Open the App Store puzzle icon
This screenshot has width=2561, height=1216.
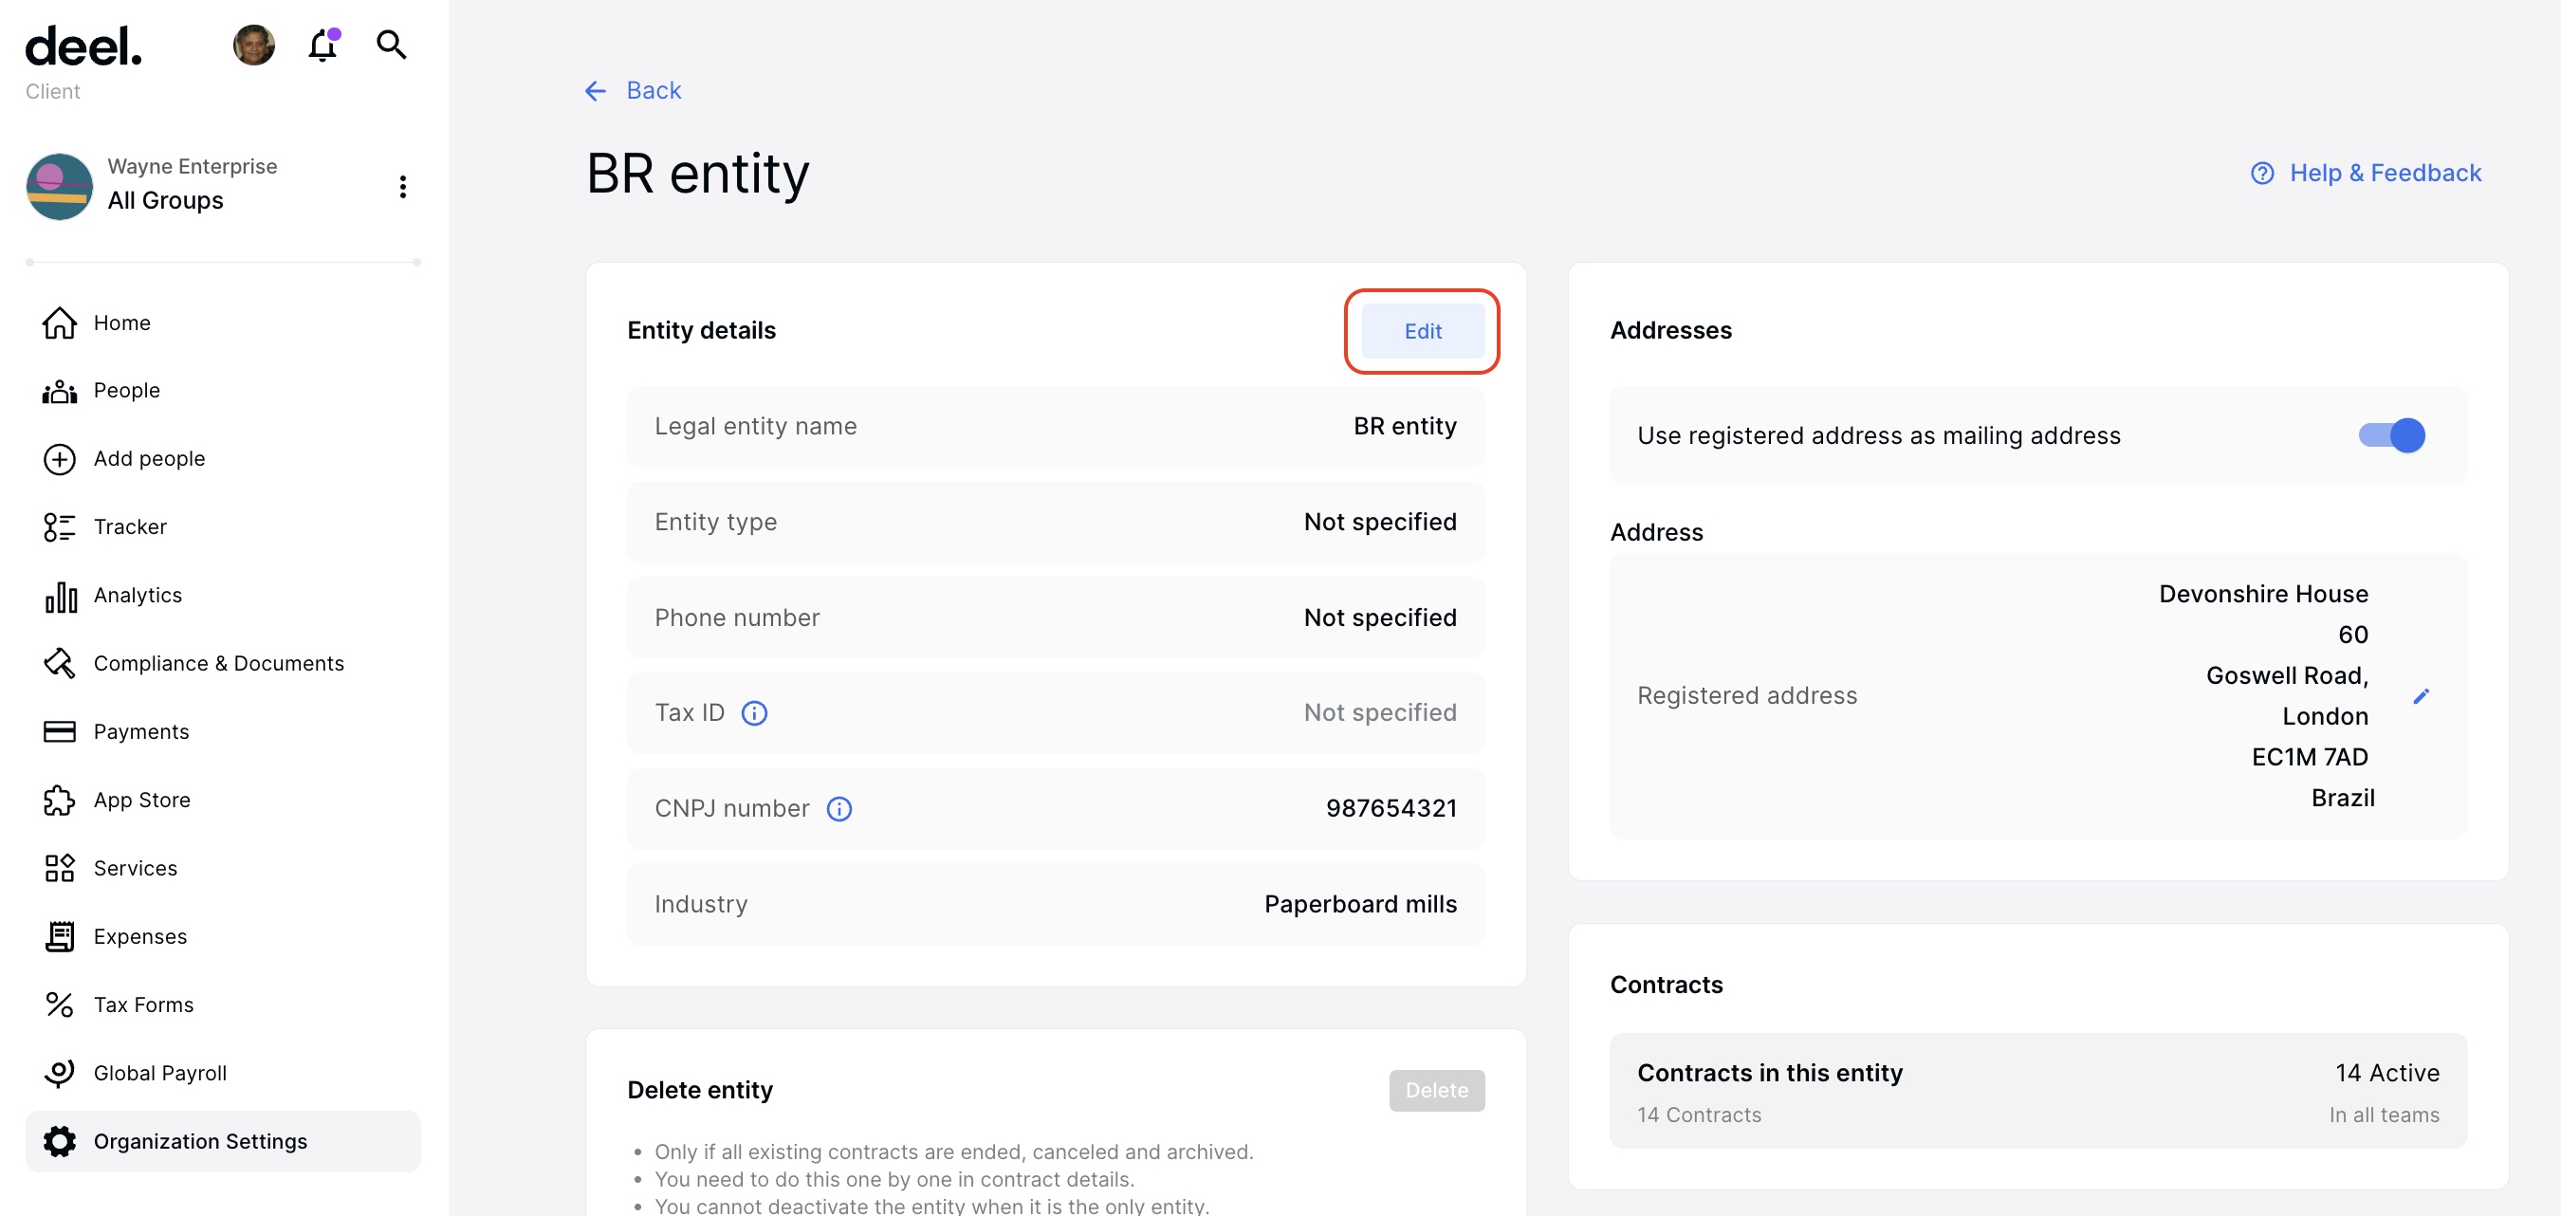pyautogui.click(x=59, y=800)
